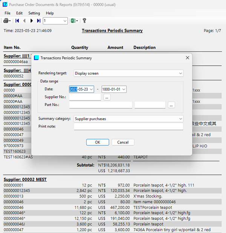Viewport: 226px width, 233px height.
Task: Jump to the first page using the toolbar arrow
Action: tap(17, 21)
